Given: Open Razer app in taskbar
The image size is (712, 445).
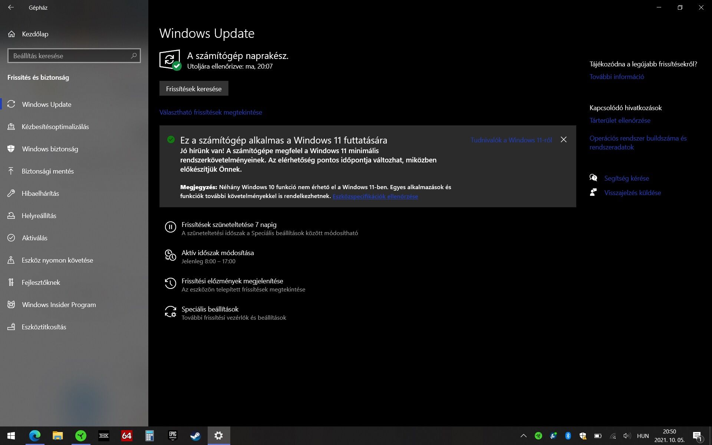Looking at the screenshot, I should (x=81, y=436).
